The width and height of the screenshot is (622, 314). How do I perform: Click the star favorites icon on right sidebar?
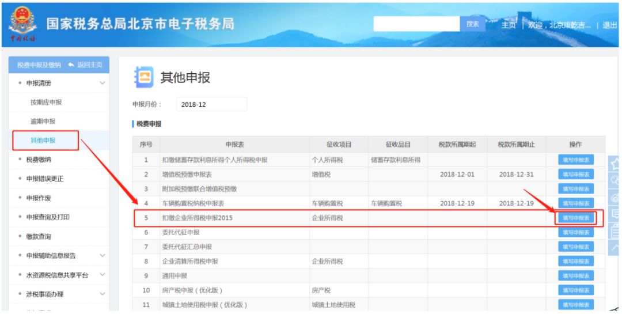615,164
